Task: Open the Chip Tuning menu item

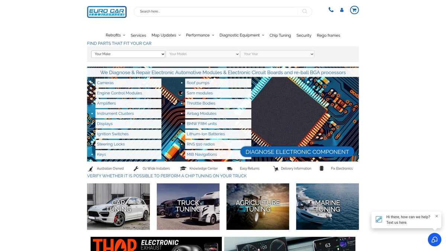Action: (280, 35)
